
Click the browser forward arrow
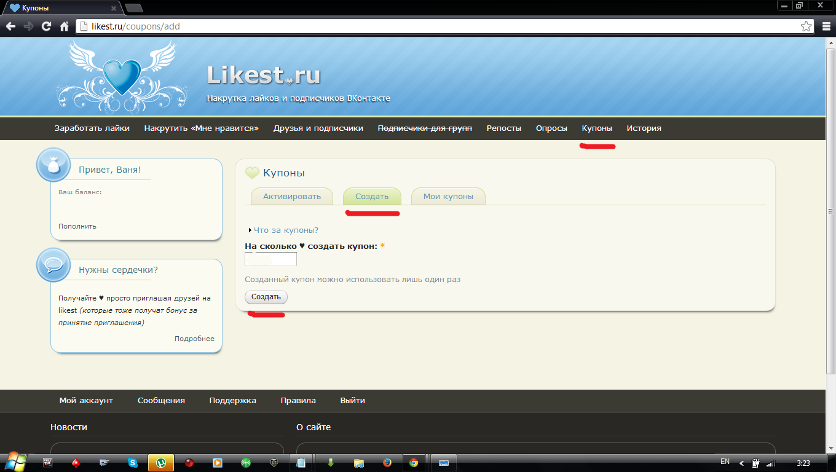[28, 26]
